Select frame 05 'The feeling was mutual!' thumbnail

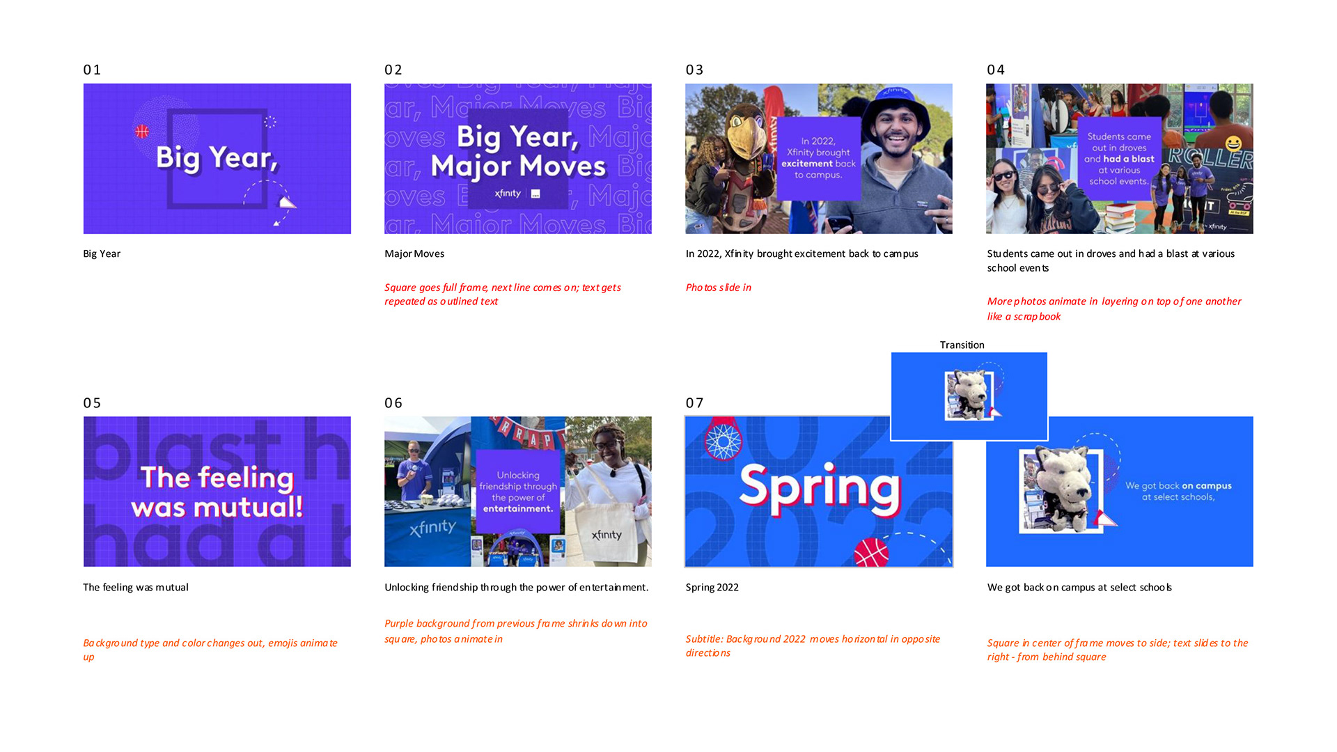(x=217, y=492)
